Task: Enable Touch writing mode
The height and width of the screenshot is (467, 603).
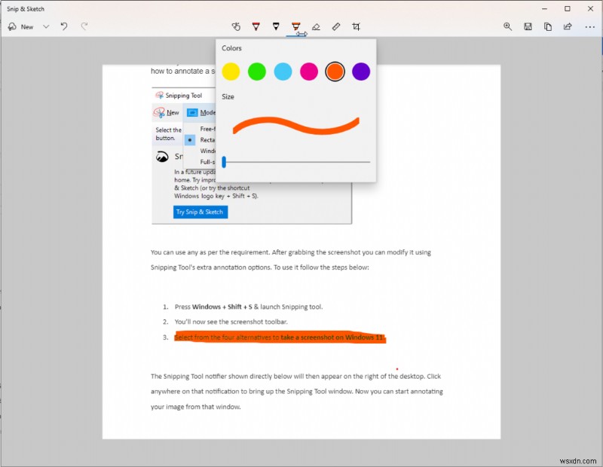Action: coord(236,26)
